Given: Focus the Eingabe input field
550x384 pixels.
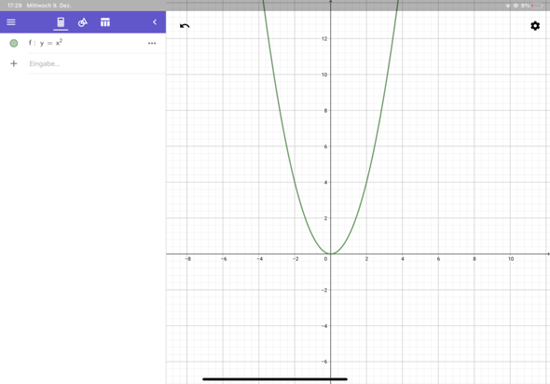Looking at the screenshot, I should click(96, 63).
